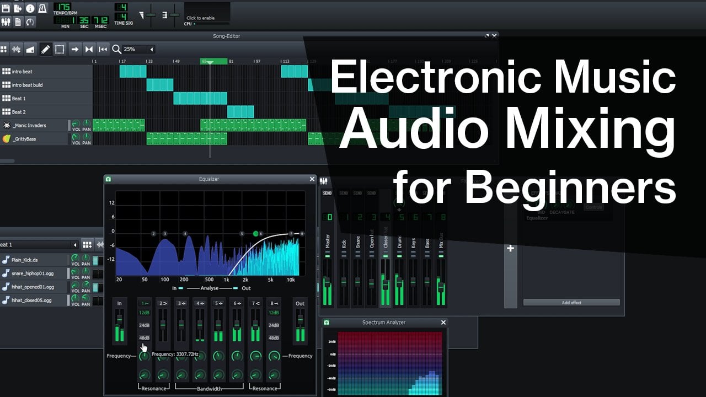Click the skip-to-start arrows icon in Song-Editor

[x=103, y=50]
